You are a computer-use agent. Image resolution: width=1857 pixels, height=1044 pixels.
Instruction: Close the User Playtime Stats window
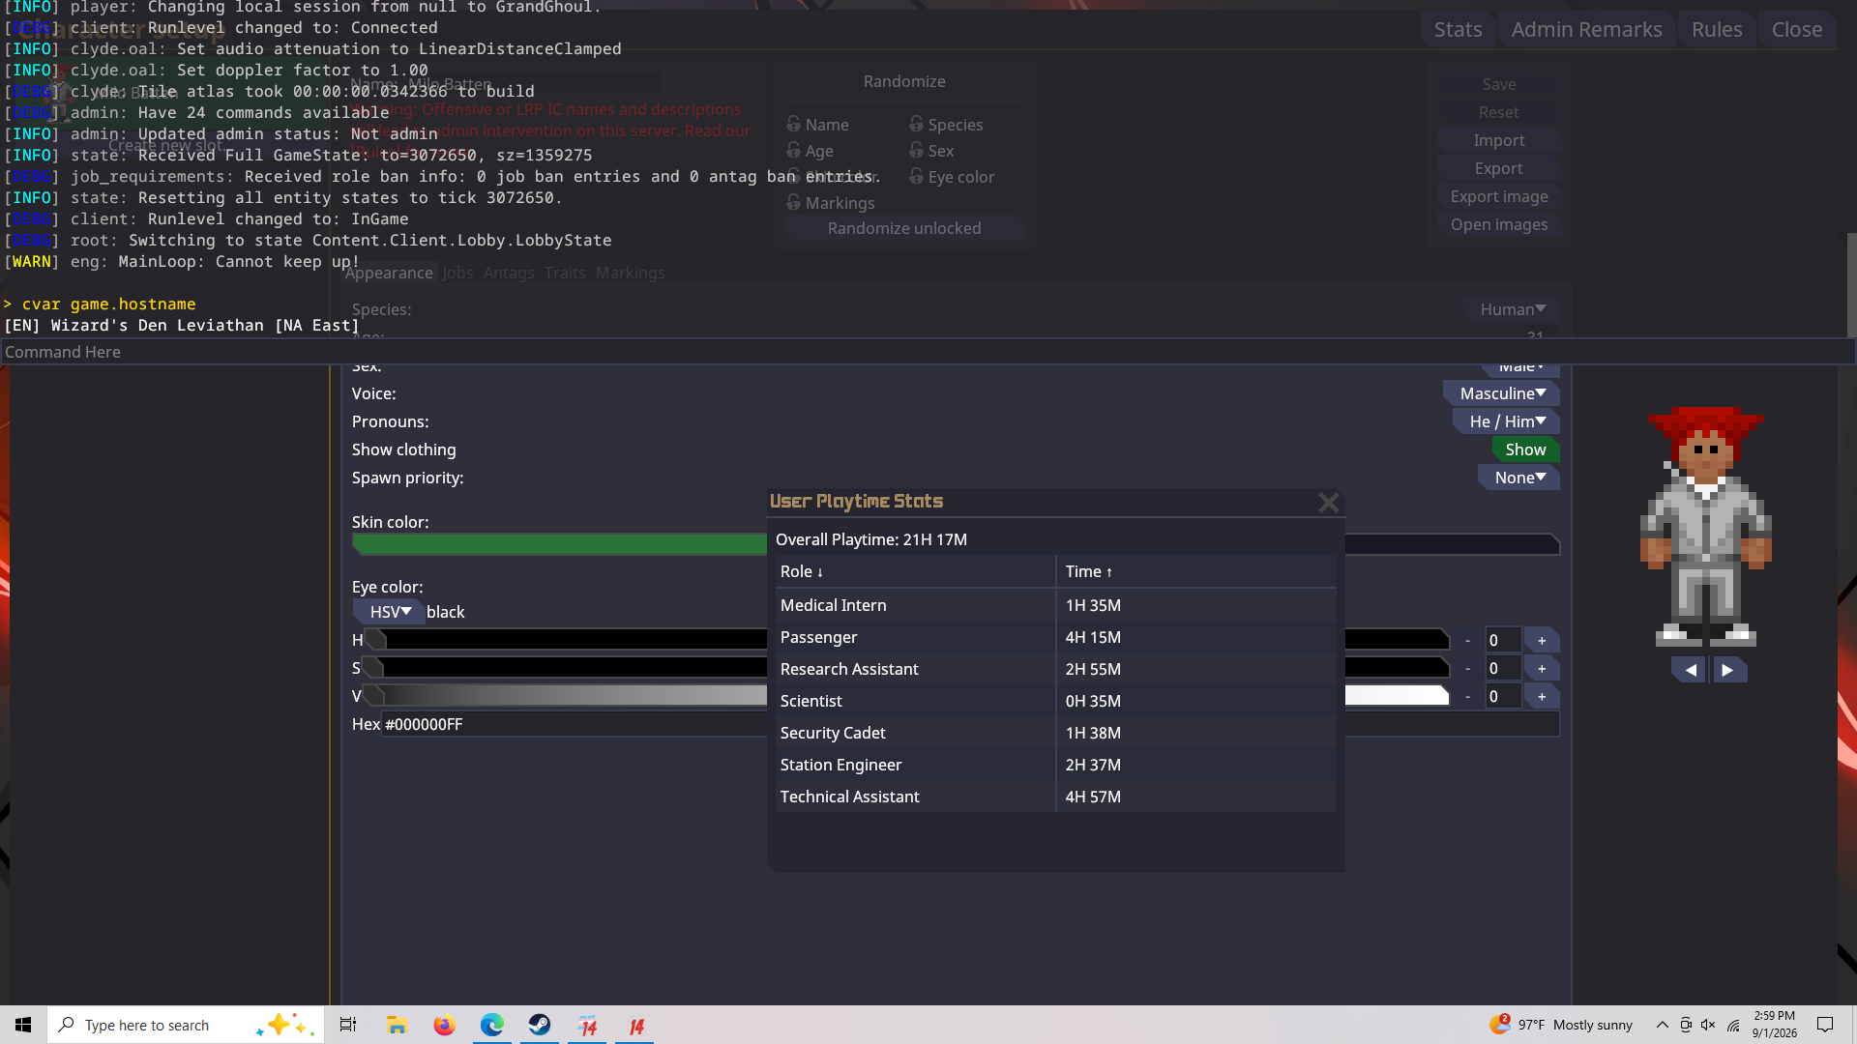coord(1328,503)
